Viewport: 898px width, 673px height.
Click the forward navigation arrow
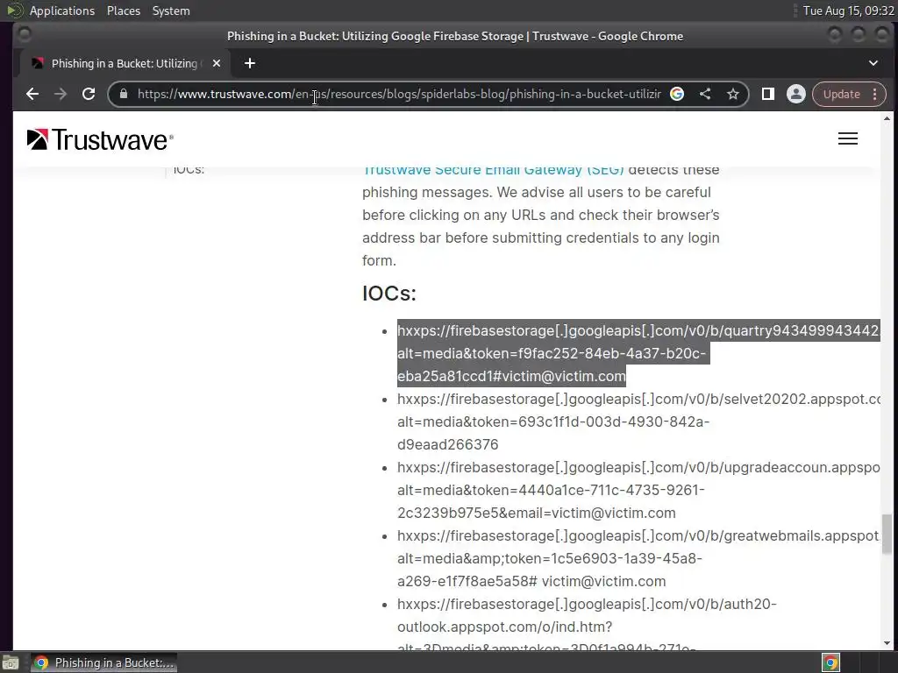tap(61, 94)
